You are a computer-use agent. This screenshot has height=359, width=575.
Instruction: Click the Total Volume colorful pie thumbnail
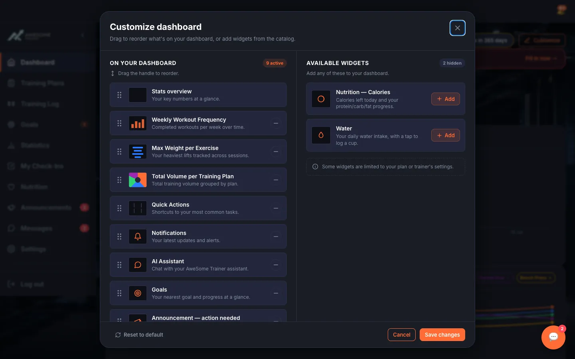coord(138,180)
